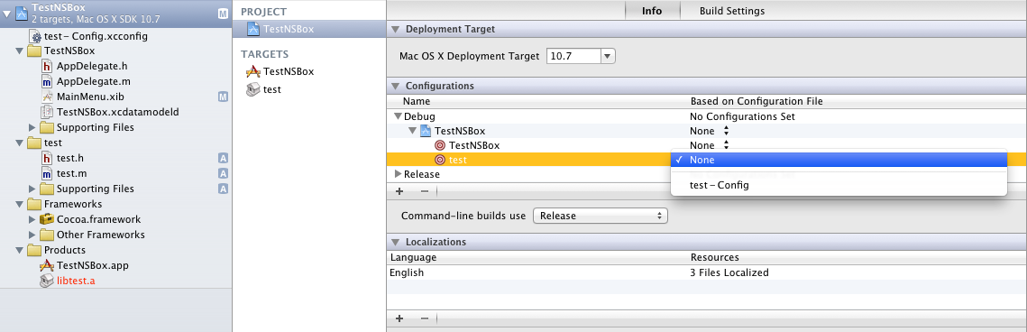
Task: Click the TestNSBox target bullseye icon in Configurations
Action: [440, 145]
